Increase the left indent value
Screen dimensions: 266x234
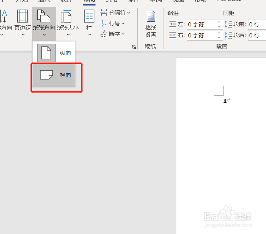(219, 22)
